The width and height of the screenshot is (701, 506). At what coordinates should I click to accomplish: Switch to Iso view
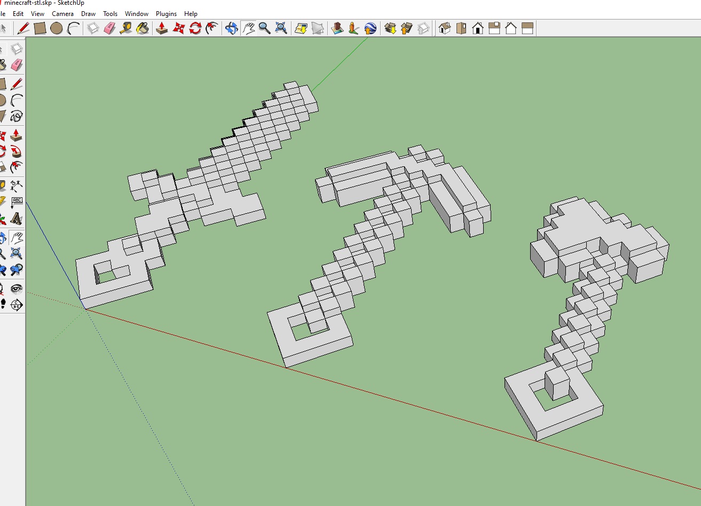445,28
